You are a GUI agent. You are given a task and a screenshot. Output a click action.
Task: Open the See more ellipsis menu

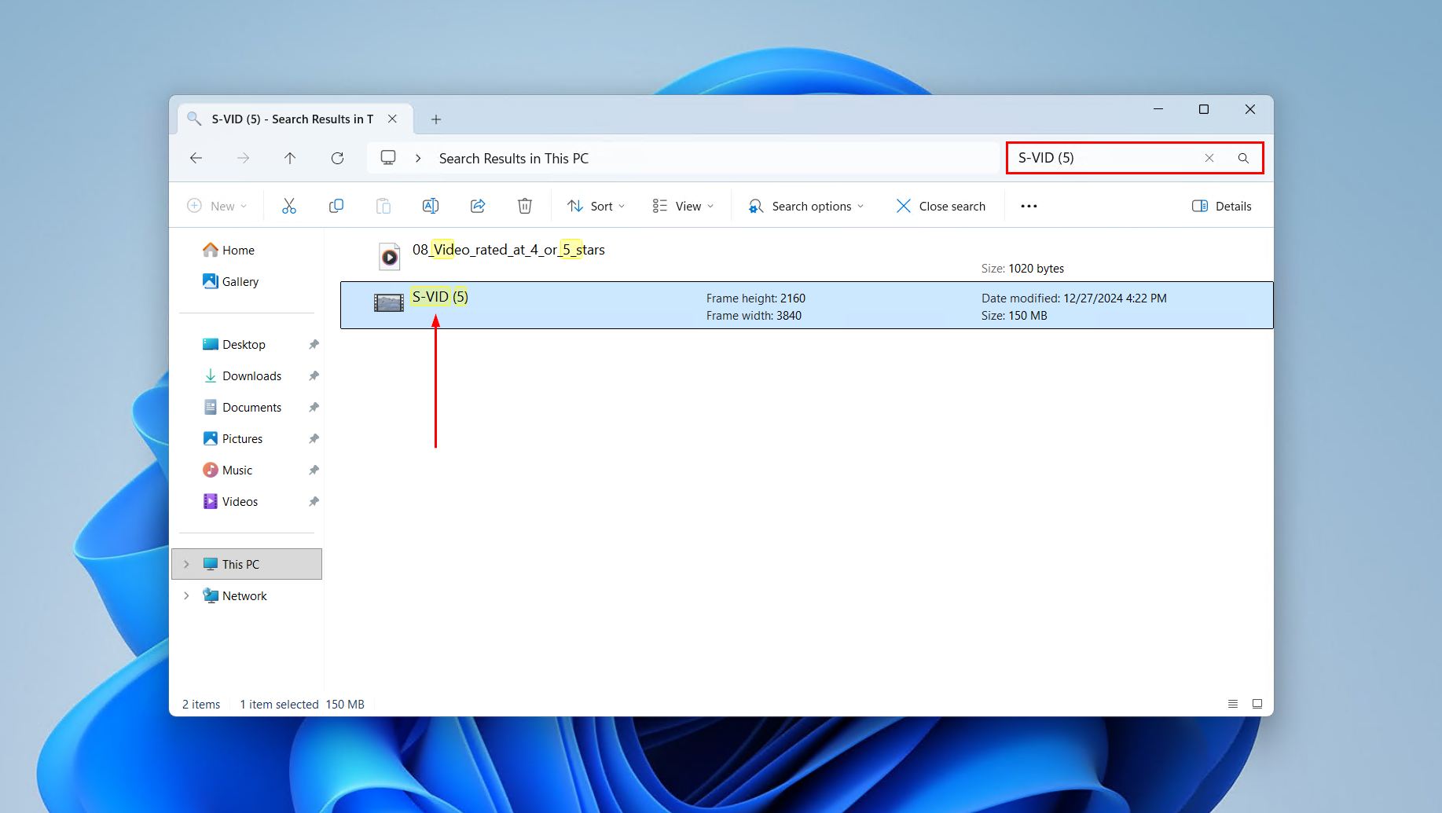[x=1029, y=206]
